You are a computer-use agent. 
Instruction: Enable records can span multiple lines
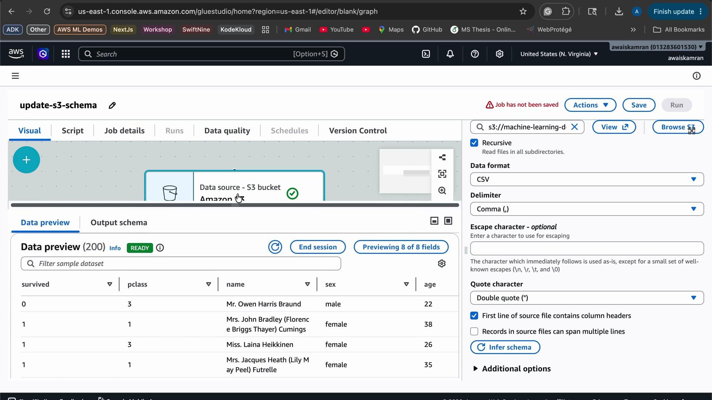pos(474,331)
